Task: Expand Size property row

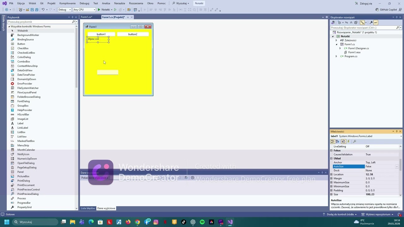Action: tap(331, 195)
